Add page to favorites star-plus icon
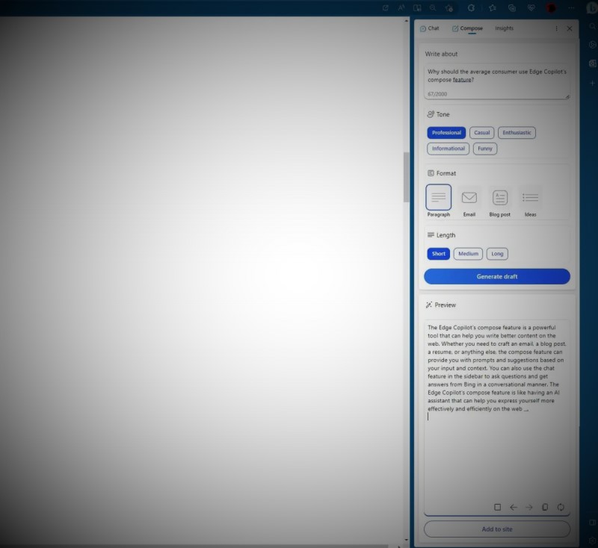The width and height of the screenshot is (598, 548). tap(449, 8)
